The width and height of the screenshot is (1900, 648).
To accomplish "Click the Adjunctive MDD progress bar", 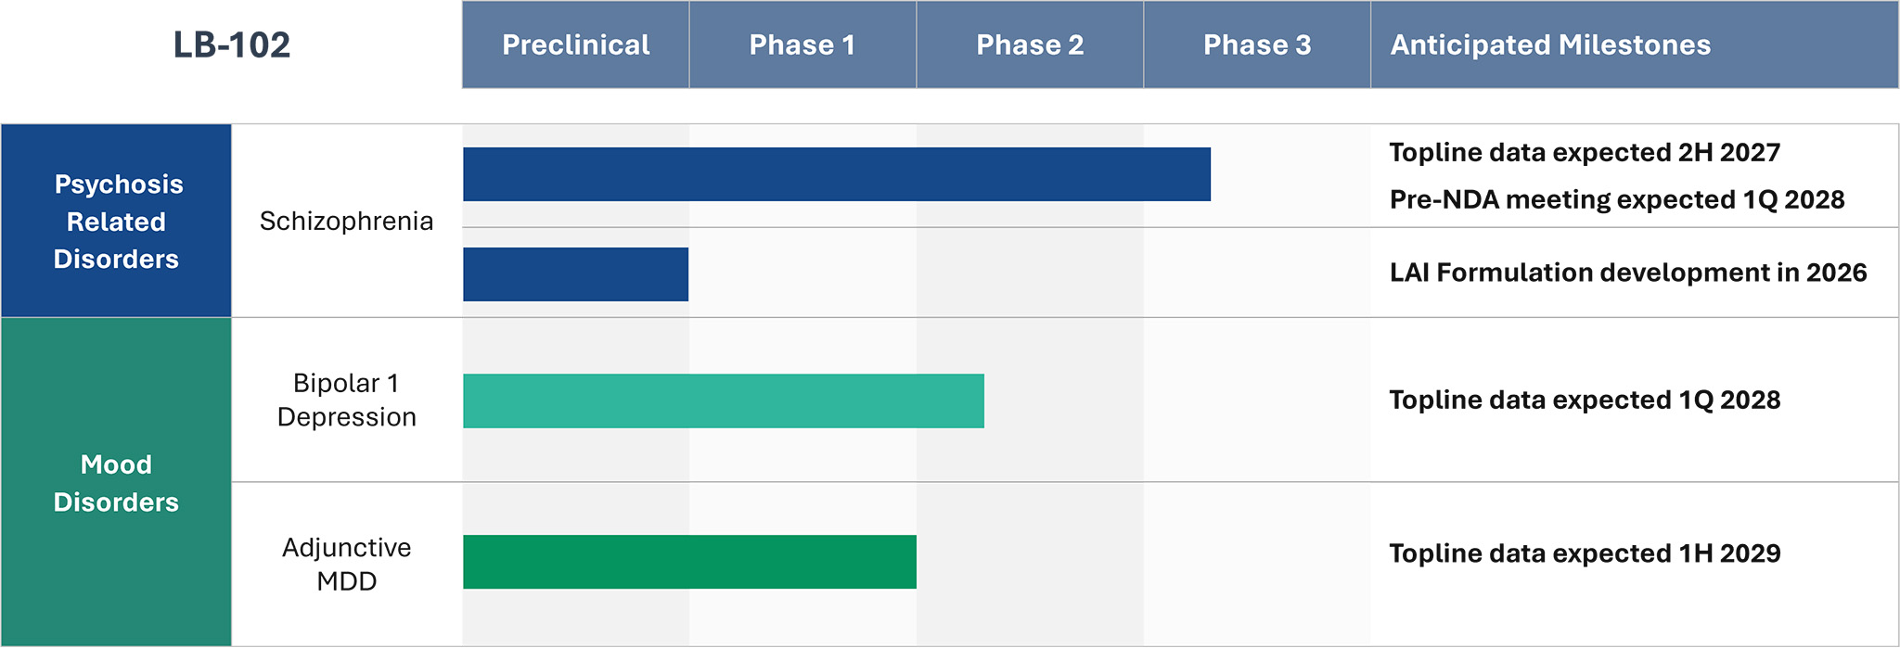I will tap(689, 562).
